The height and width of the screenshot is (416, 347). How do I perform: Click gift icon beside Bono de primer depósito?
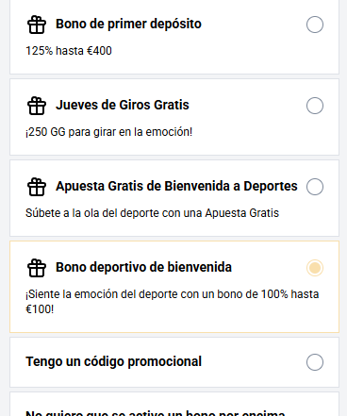coord(37,25)
